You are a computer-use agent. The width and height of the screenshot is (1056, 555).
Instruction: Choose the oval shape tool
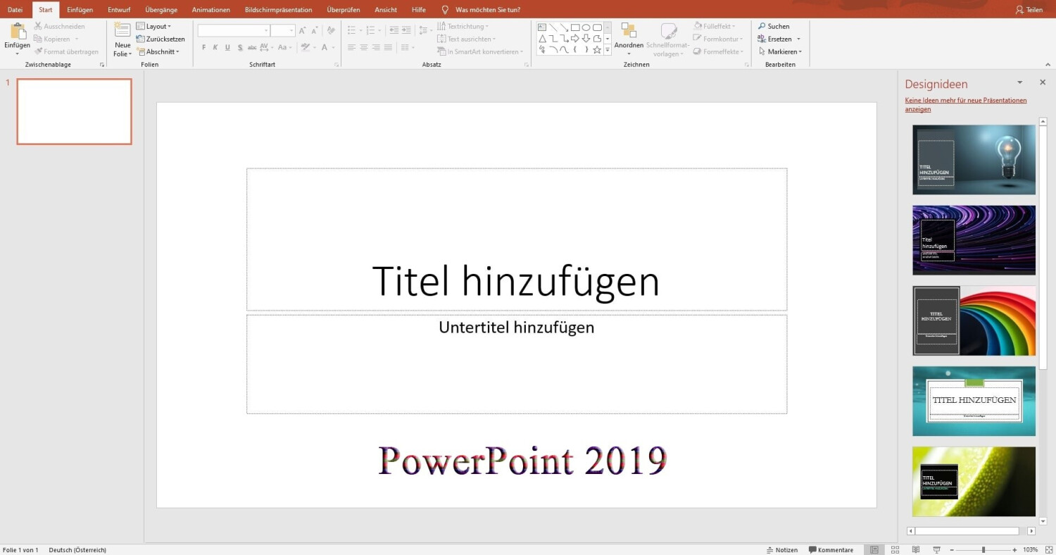(586, 27)
